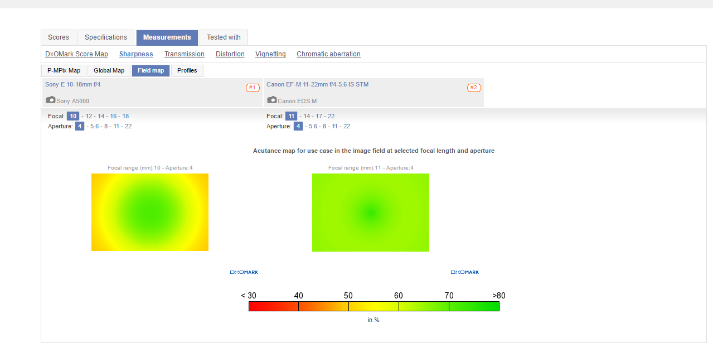713x347 pixels.
Task: Set Sony aperture to 11
Action: pyautogui.click(x=117, y=126)
